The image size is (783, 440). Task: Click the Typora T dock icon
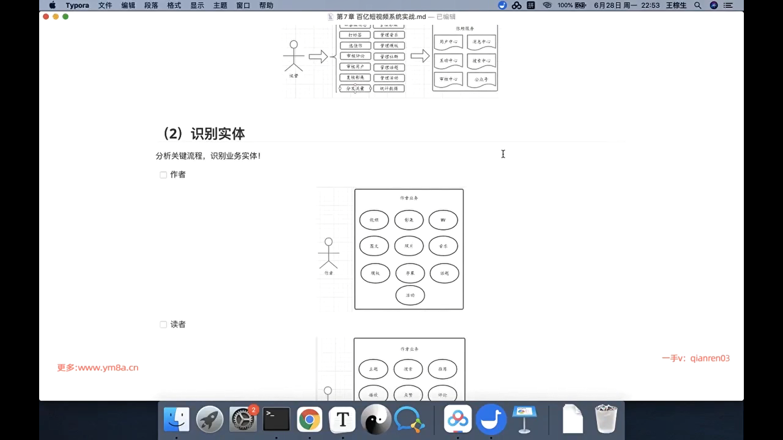click(x=343, y=419)
